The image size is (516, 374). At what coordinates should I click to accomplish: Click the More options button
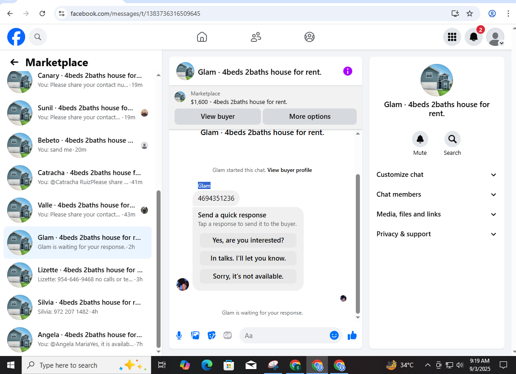point(310,117)
